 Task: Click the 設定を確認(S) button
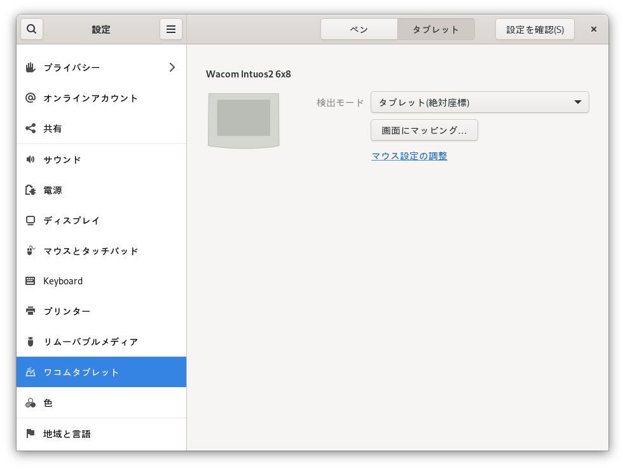(x=535, y=29)
